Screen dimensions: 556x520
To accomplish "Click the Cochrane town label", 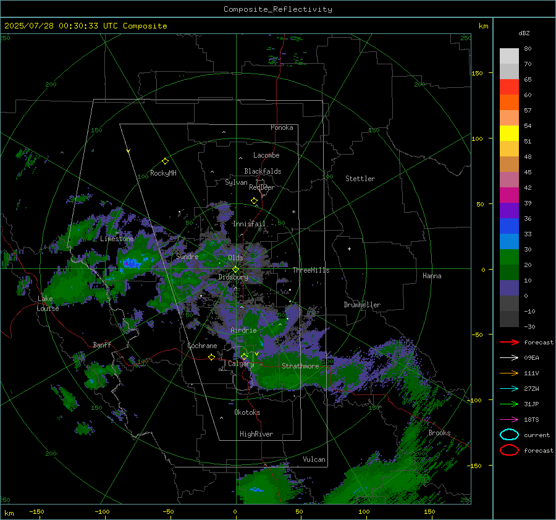I will [202, 346].
